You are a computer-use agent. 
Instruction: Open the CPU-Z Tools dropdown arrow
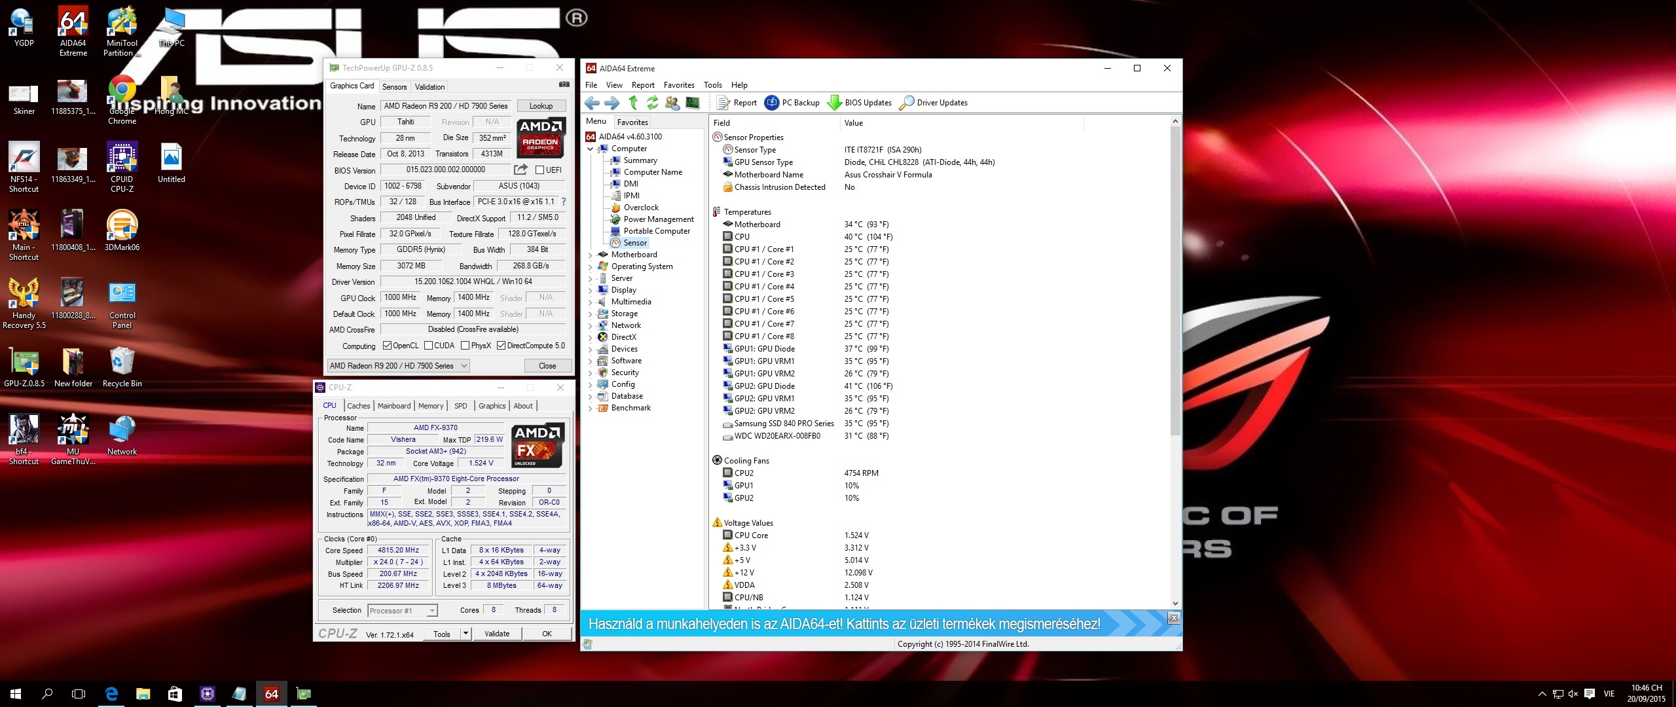[465, 633]
